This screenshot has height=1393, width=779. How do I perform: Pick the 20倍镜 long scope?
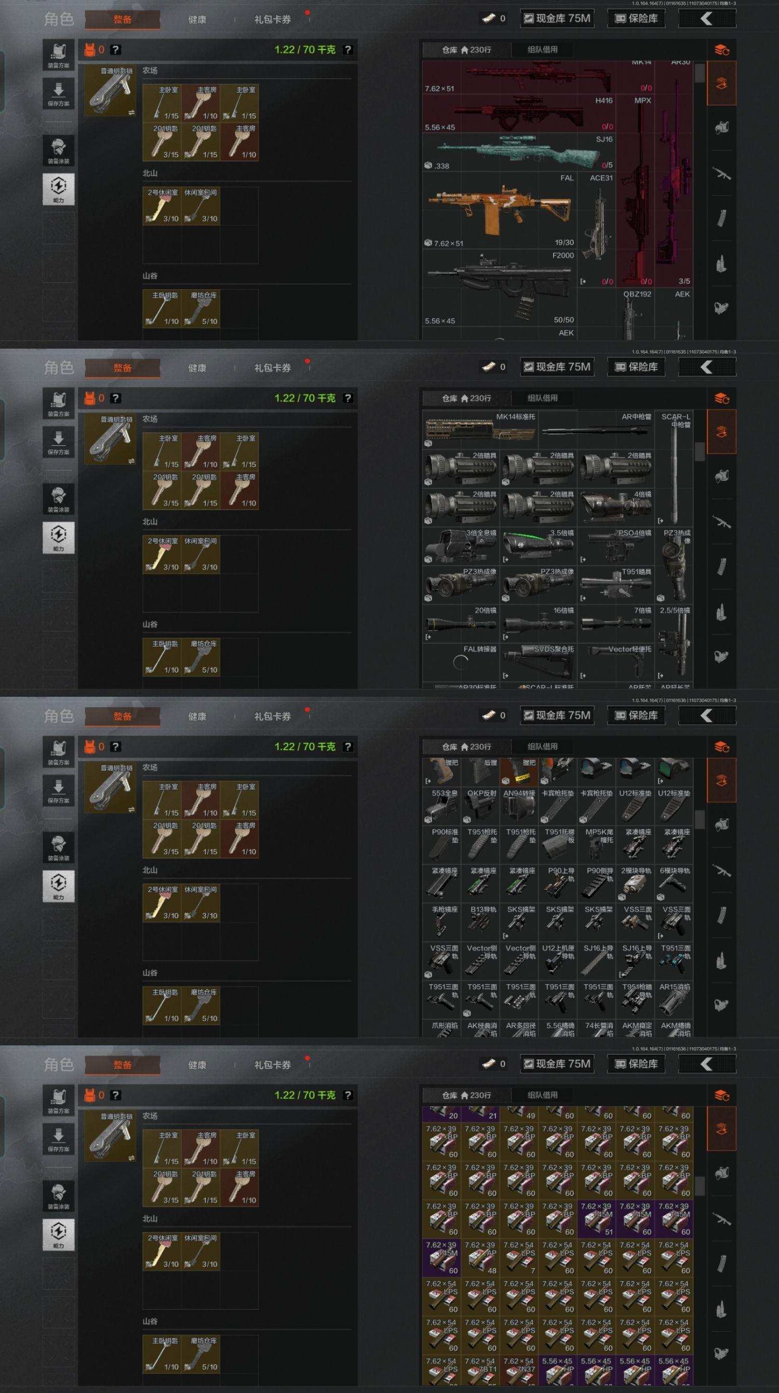point(461,623)
